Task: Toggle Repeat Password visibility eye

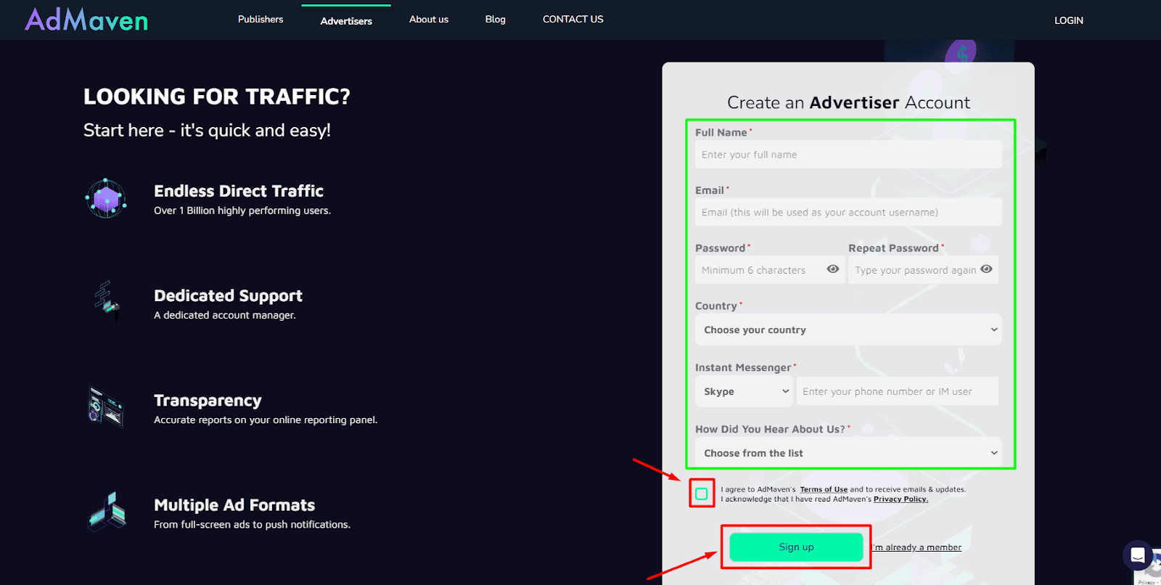Action: tap(986, 269)
